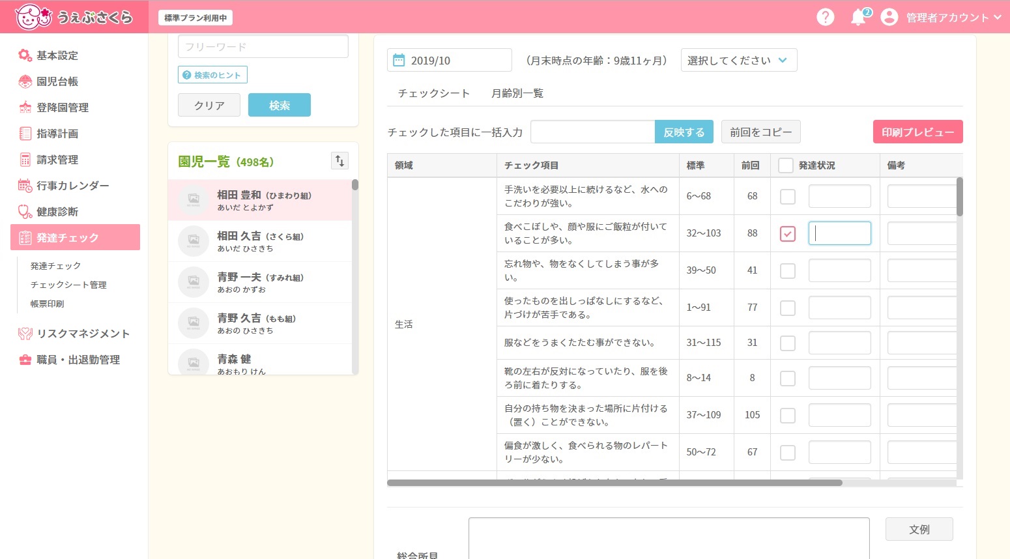Click 青野 久吉 profile thumbnail

pos(194,322)
